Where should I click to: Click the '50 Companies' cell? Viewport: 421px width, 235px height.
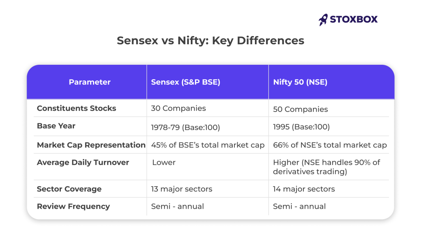coord(301,110)
